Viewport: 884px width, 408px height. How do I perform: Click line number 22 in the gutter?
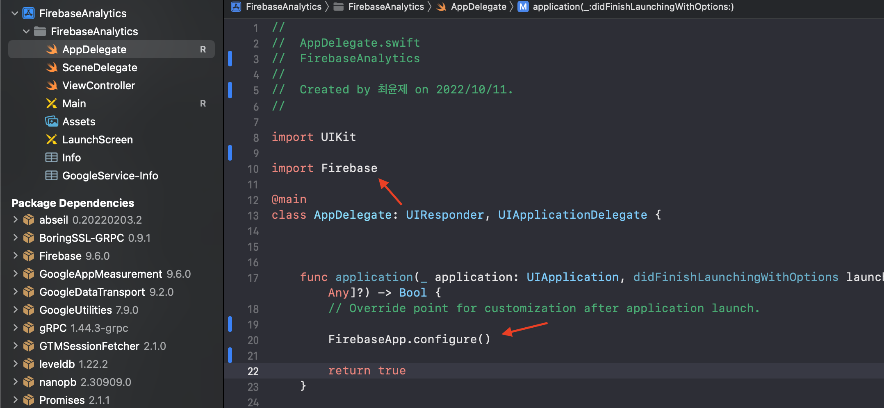click(x=253, y=371)
